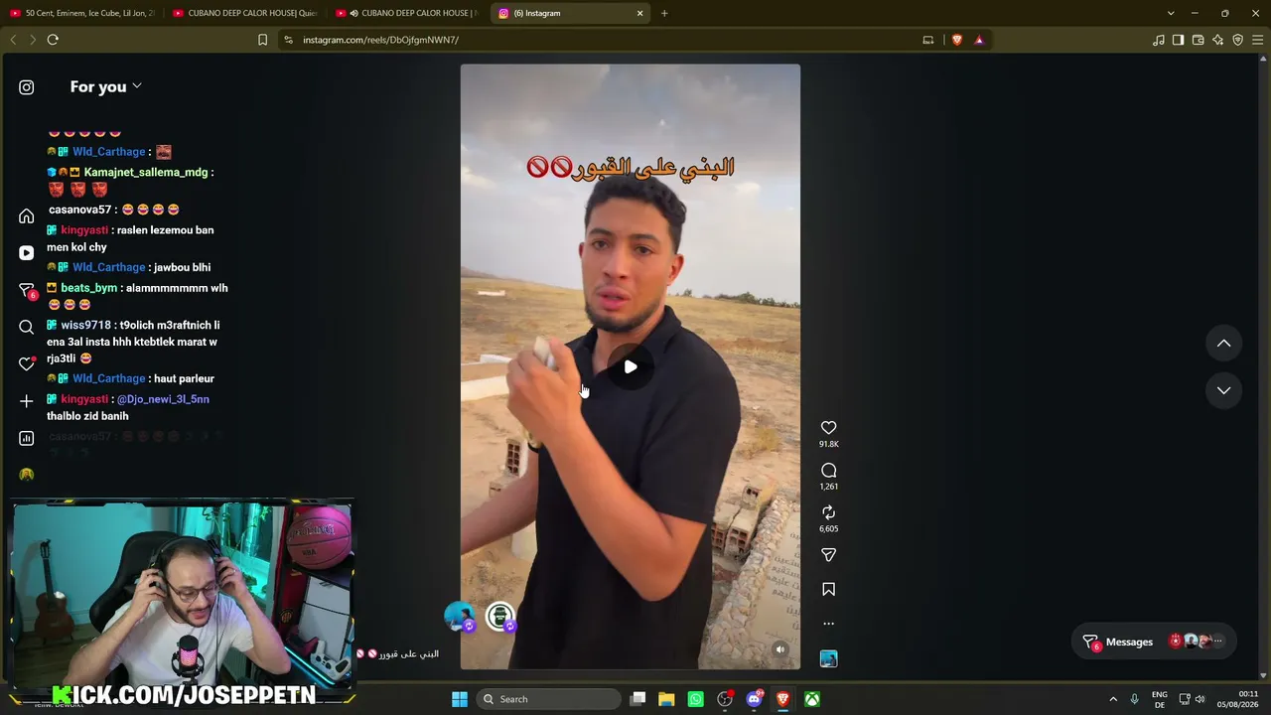
Task: Open the reel's audio thumbnail
Action: coord(829,658)
